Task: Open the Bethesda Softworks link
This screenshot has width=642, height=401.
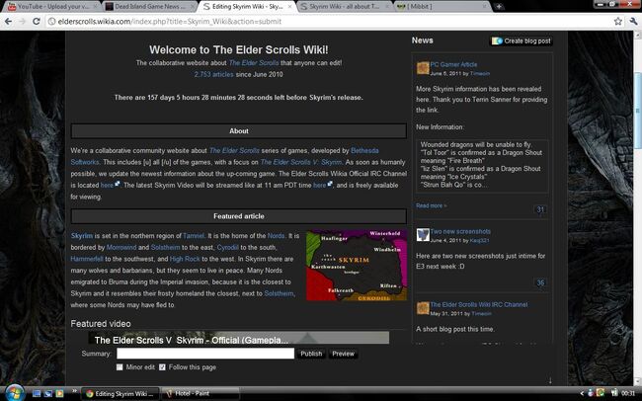Action: click(364, 151)
